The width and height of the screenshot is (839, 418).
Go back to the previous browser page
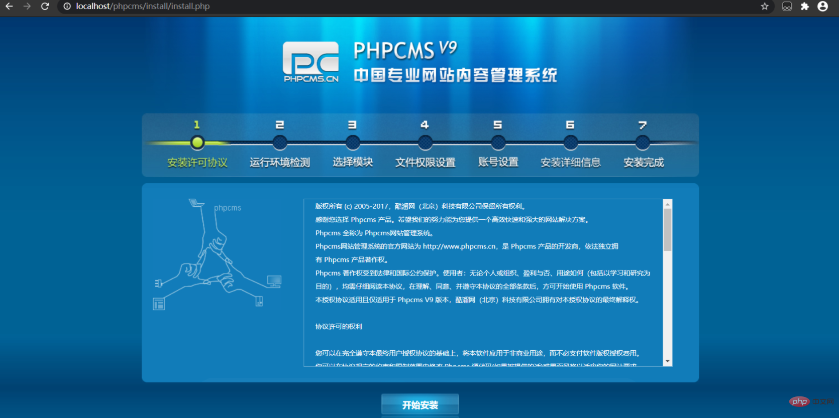tap(9, 7)
